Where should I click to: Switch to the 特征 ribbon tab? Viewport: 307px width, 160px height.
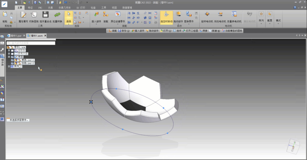tap(30, 7)
